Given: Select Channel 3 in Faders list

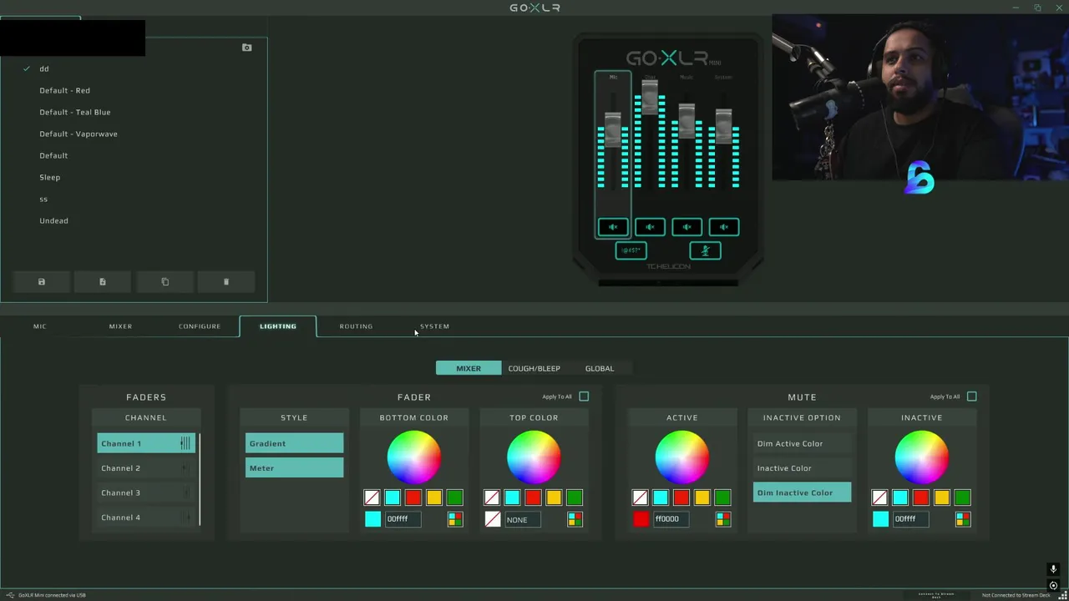Looking at the screenshot, I should [x=146, y=492].
